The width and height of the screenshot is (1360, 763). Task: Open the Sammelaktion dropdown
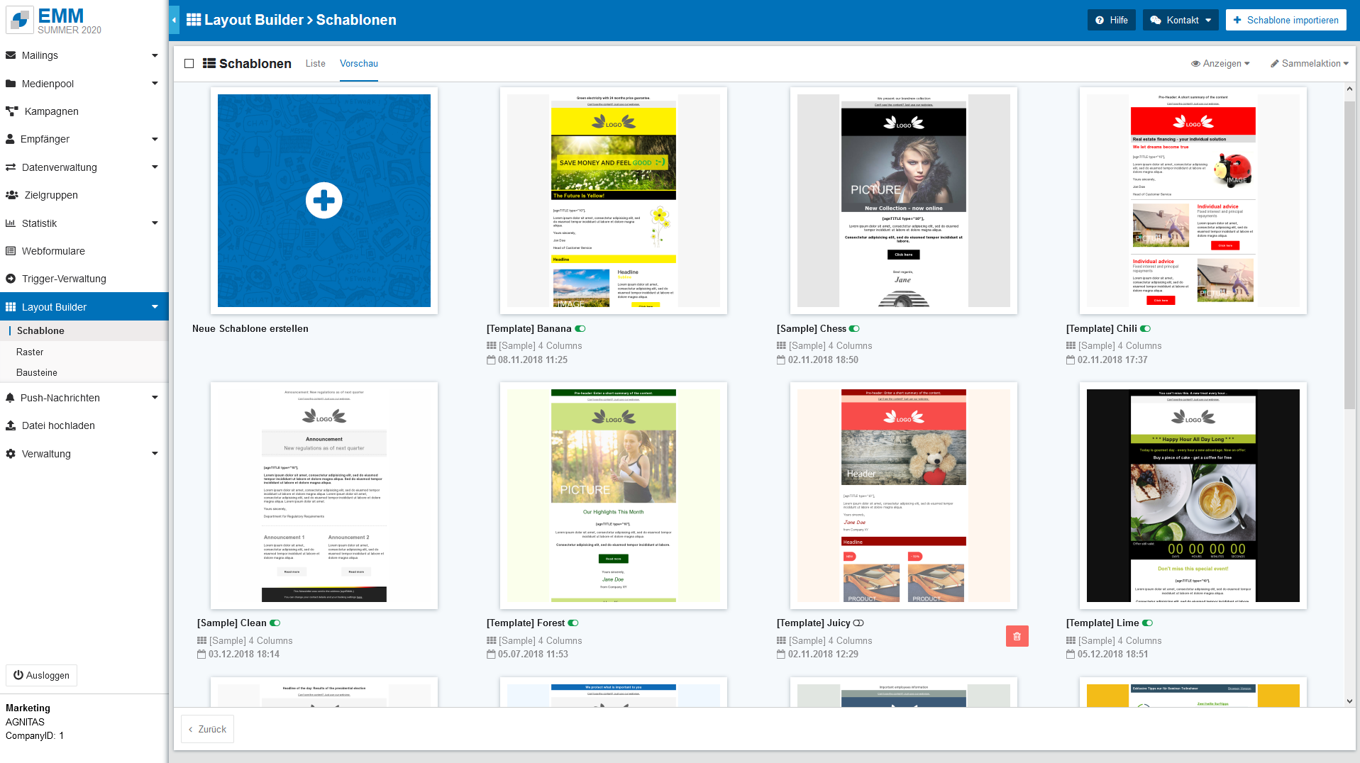1310,64
